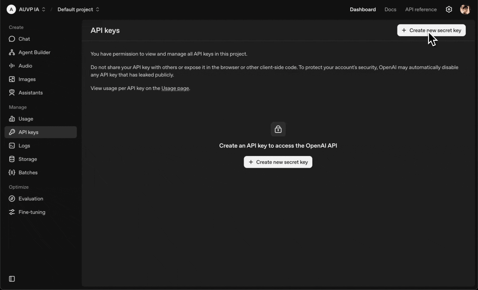Select the Batches code-brackets icon

point(12,173)
